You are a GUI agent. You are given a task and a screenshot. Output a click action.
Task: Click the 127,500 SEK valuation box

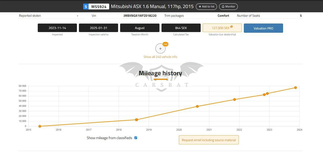(x=220, y=28)
